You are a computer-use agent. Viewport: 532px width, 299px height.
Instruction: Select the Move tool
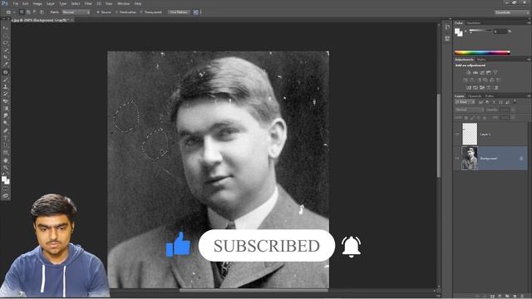6,28
